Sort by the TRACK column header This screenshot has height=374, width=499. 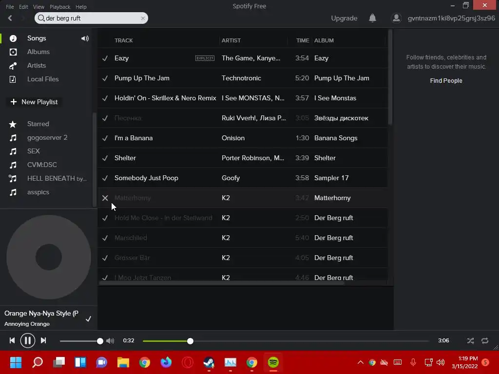point(123,40)
